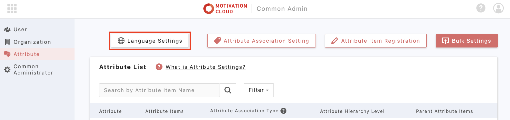
Task: Click the Attribute Association Type help icon
Action: (x=283, y=111)
